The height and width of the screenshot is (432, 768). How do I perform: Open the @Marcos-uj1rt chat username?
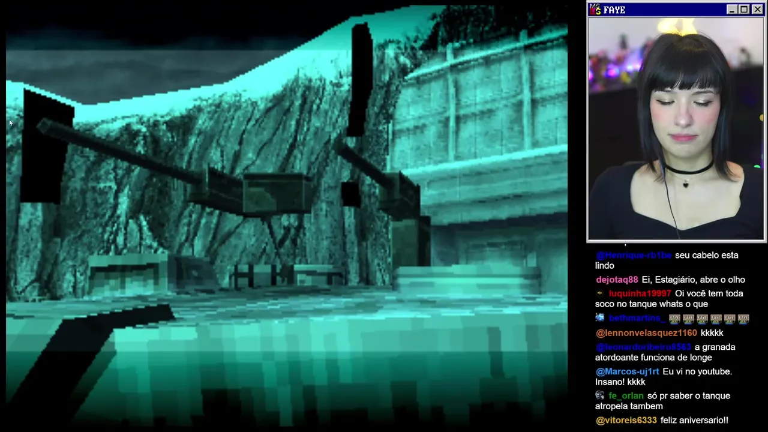point(628,371)
